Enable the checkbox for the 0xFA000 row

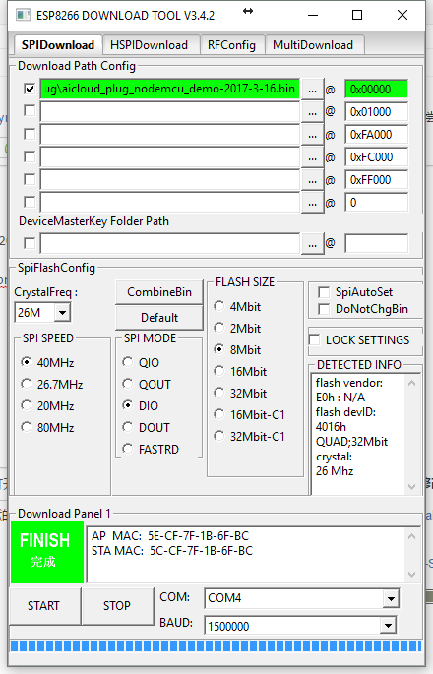pyautogui.click(x=30, y=134)
